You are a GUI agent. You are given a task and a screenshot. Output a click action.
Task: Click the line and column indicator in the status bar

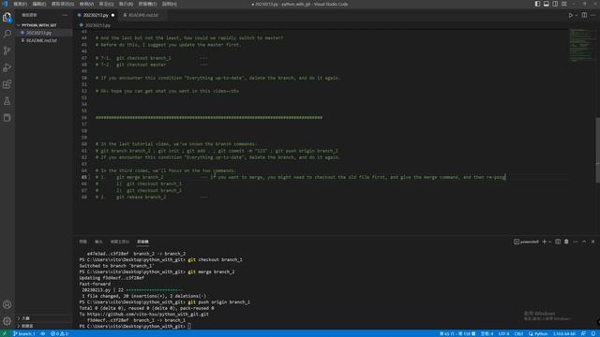coord(457,333)
